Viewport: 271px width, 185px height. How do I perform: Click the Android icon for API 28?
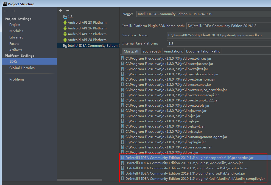point(65,40)
